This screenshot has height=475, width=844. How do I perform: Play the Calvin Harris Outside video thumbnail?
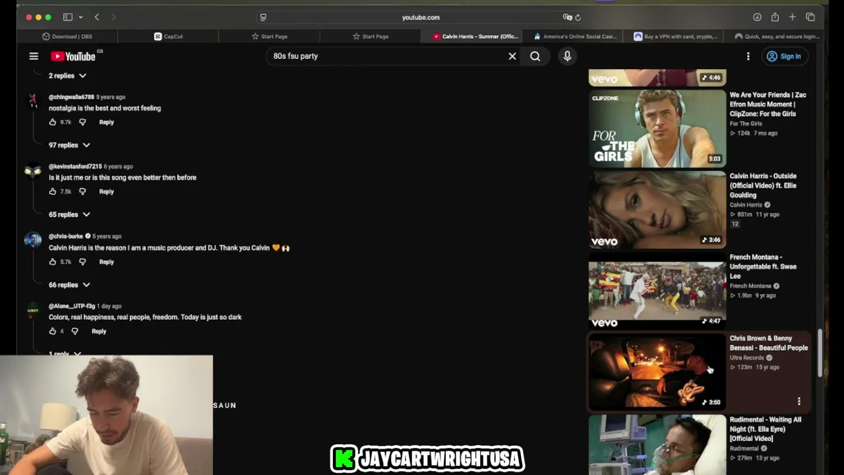click(x=657, y=209)
